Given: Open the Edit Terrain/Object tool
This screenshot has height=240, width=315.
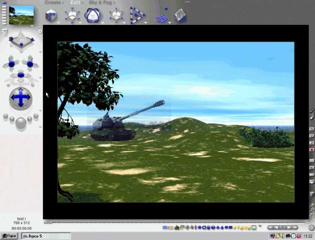Looking at the screenshot, I should pyautogui.click(x=180, y=15).
